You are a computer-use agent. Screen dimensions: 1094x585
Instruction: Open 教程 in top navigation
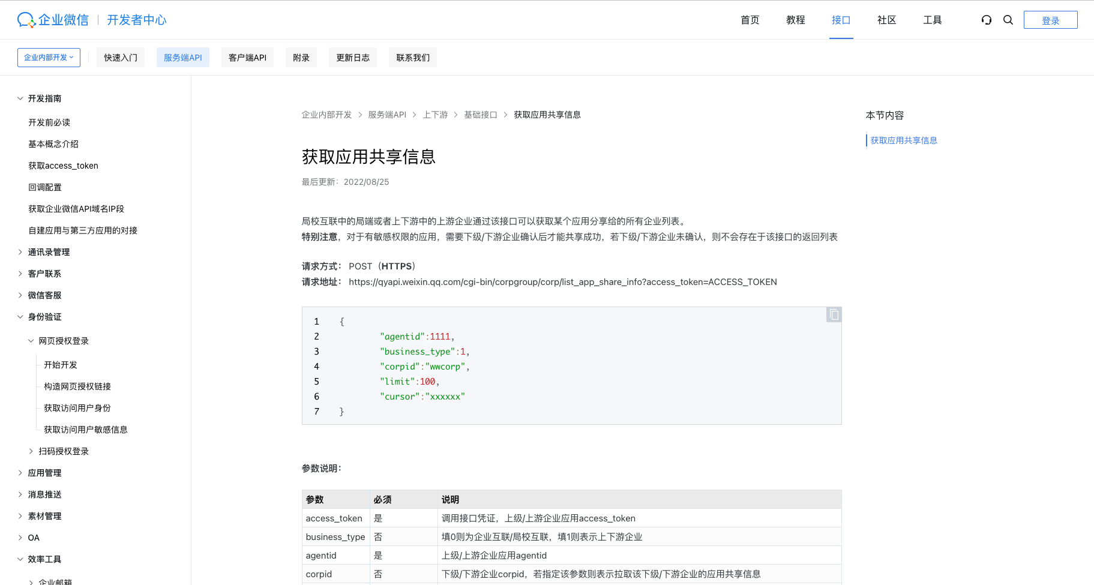pyautogui.click(x=796, y=20)
